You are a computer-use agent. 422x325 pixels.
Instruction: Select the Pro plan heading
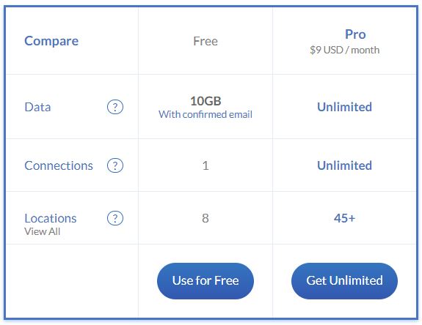[x=355, y=34]
